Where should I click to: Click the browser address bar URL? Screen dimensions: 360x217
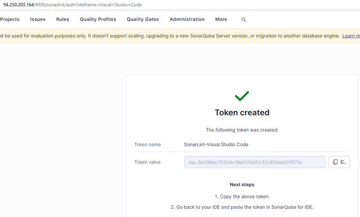(72, 4)
